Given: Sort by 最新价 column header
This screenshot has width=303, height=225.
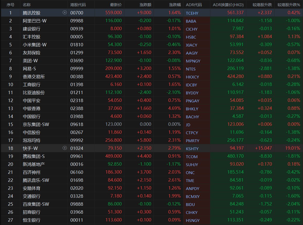Looking at the screenshot, I should pyautogui.click(x=116, y=5).
